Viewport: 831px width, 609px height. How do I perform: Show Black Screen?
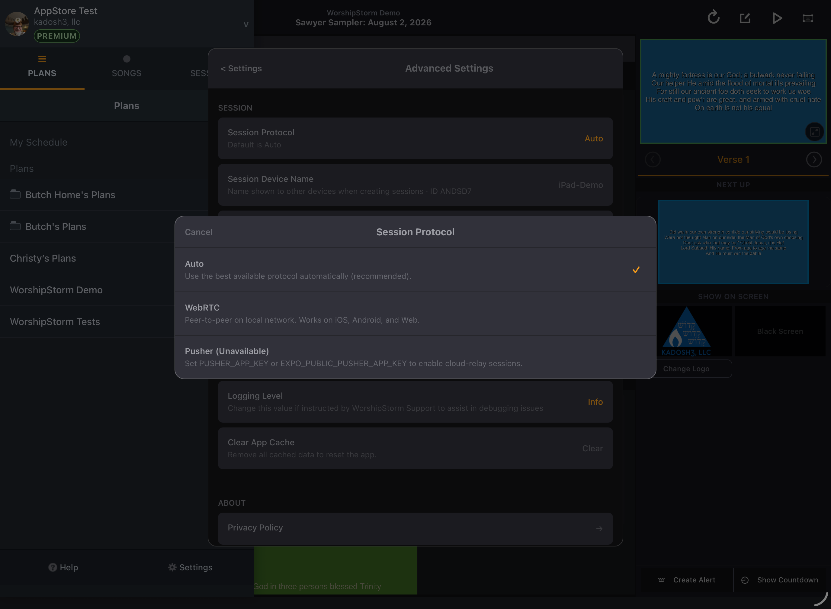780,331
